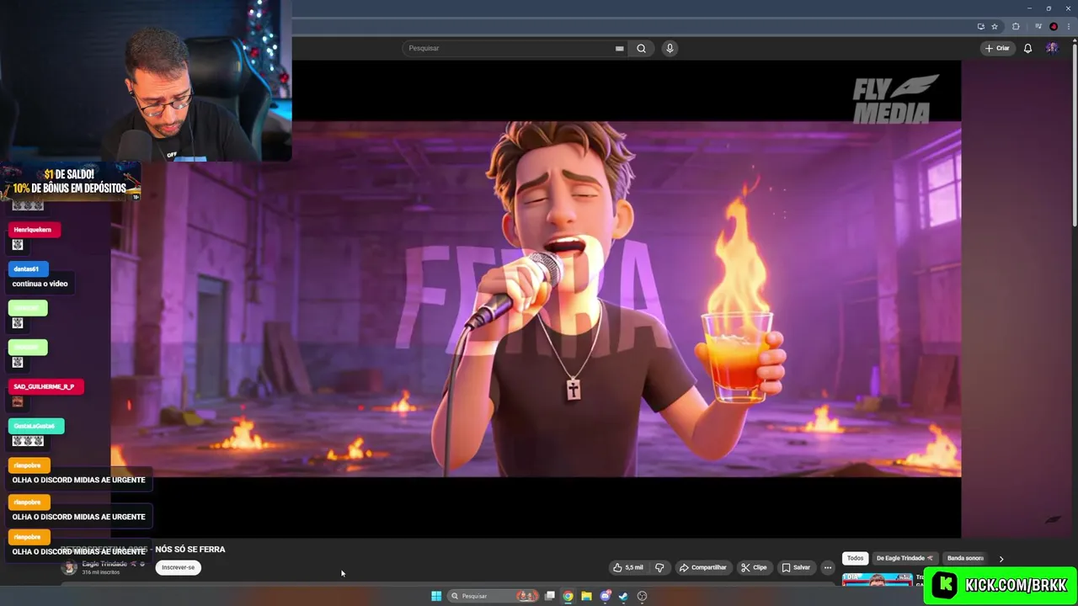Like the video with 5,5 mil likes
This screenshot has width=1078, height=606.
(x=628, y=567)
